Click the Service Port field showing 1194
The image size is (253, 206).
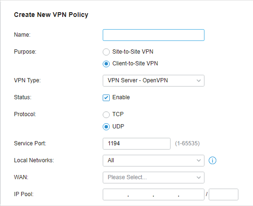(137, 143)
